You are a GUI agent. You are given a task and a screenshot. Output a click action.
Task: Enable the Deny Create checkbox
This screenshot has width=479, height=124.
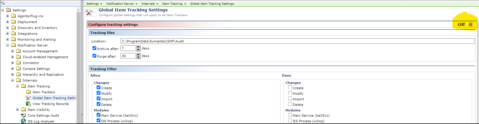coord(290,87)
